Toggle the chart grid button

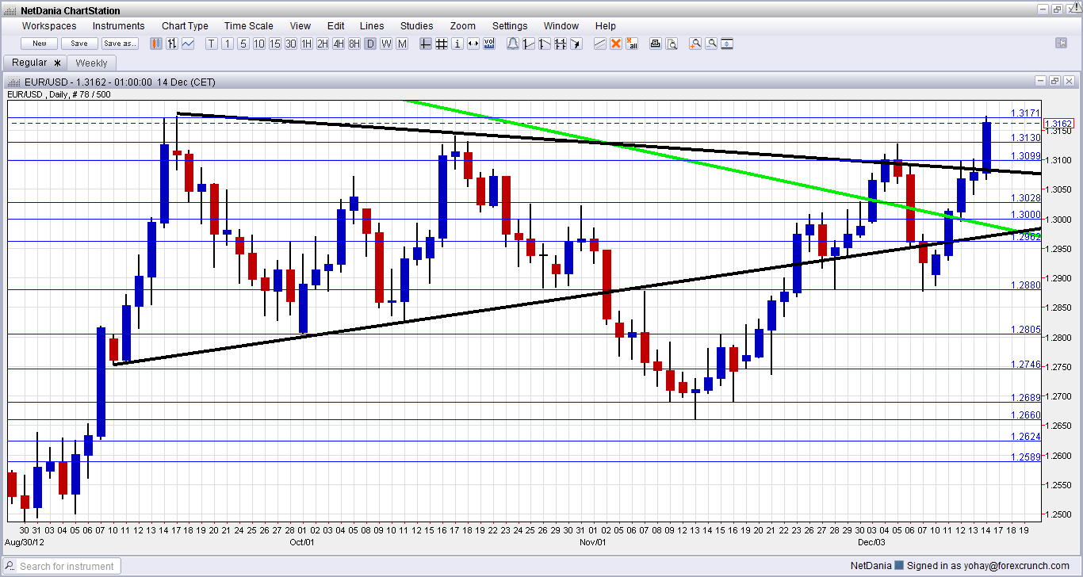(442, 44)
